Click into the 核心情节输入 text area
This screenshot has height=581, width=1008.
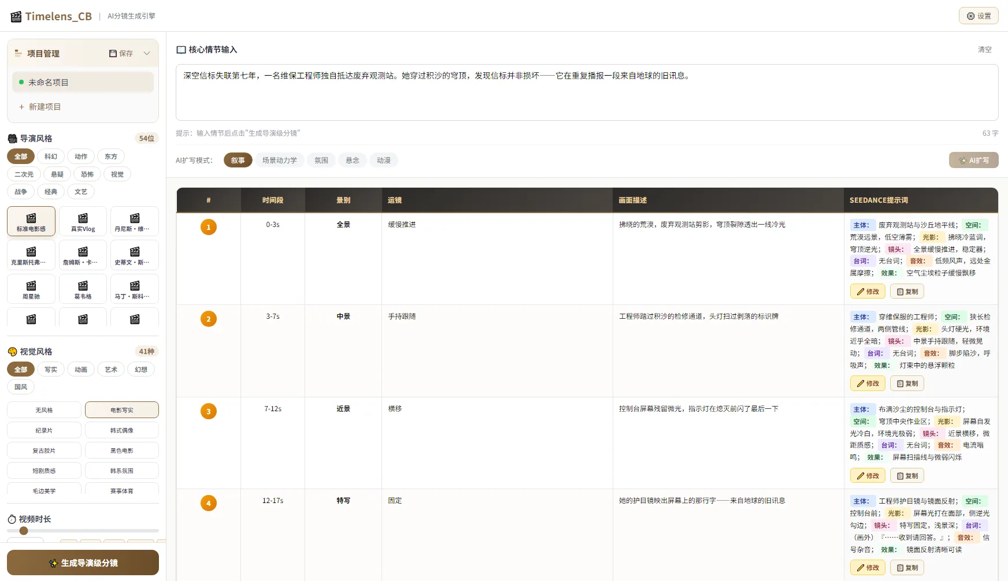coord(587,92)
